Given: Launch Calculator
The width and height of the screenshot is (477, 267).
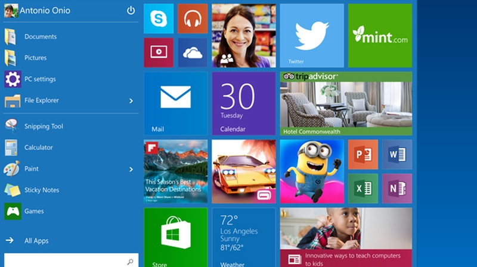Looking at the screenshot, I should click(x=71, y=147).
